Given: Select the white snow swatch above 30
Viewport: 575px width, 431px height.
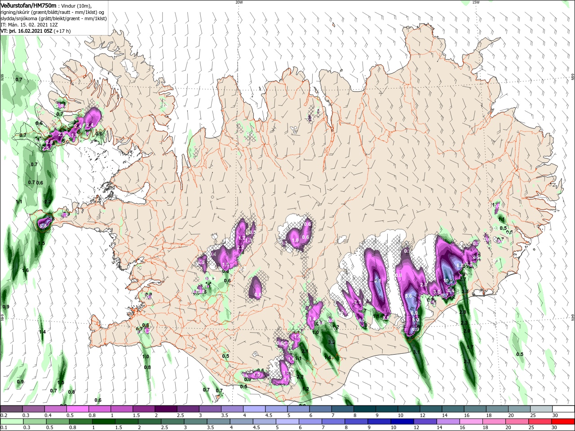Looking at the screenshot, I should click(x=564, y=409).
